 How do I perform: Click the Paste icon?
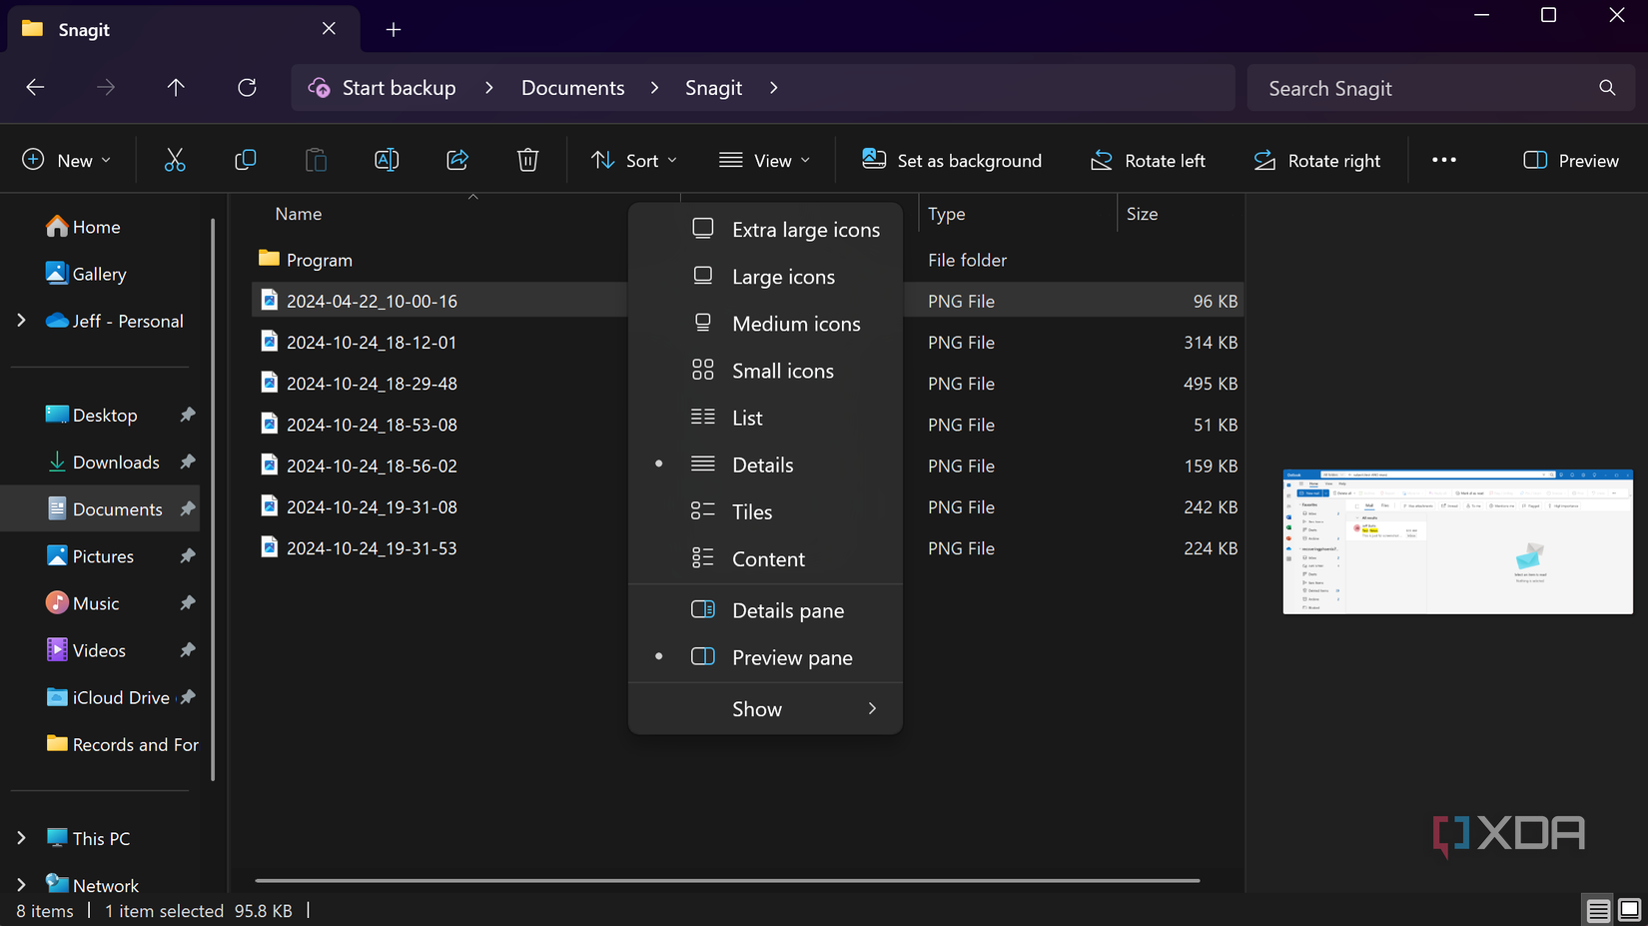(316, 160)
